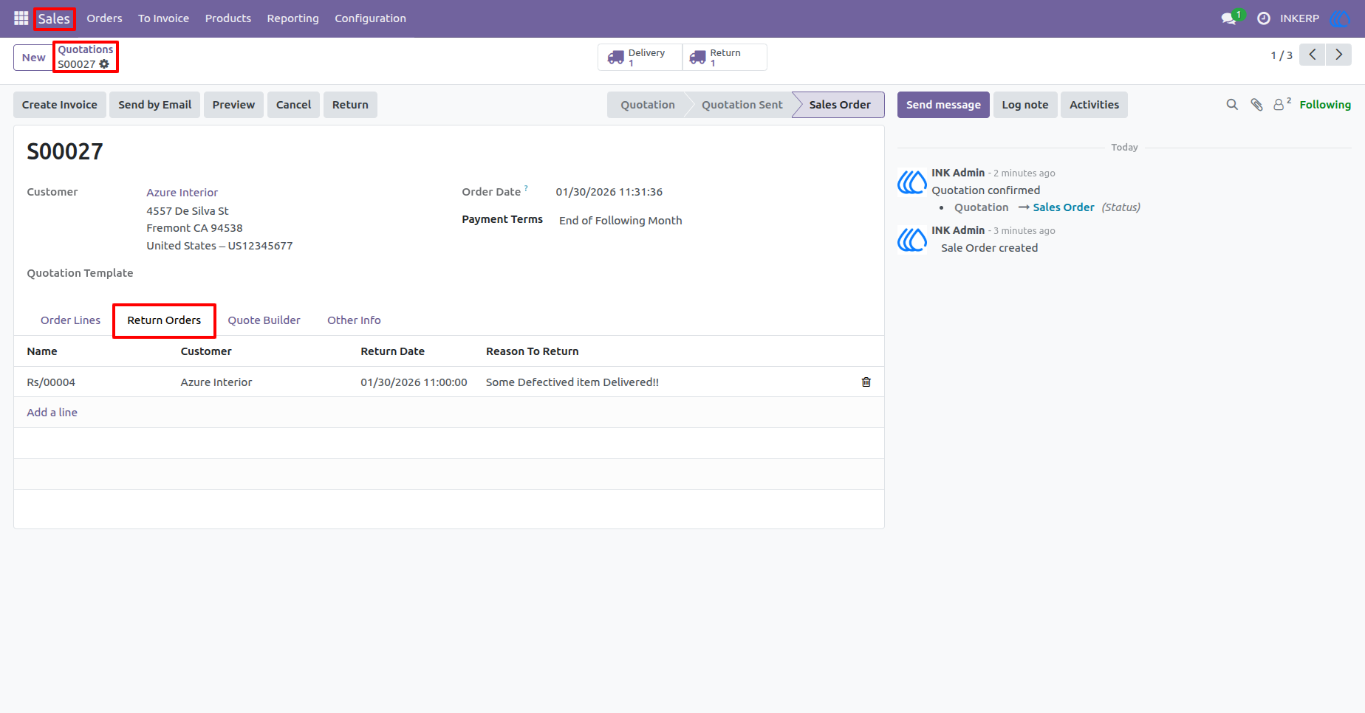Open the conversations chat bubble icon
This screenshot has width=1365, height=713.
click(x=1230, y=18)
